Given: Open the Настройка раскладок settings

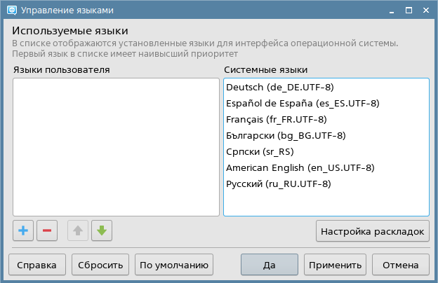Looking at the screenshot, I should 373,230.
